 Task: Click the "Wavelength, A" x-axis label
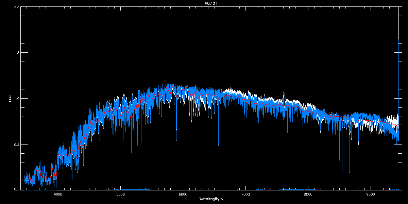211,199
